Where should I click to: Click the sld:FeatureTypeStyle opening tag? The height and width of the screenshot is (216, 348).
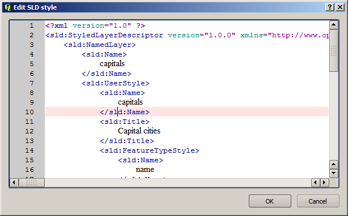tap(150, 150)
